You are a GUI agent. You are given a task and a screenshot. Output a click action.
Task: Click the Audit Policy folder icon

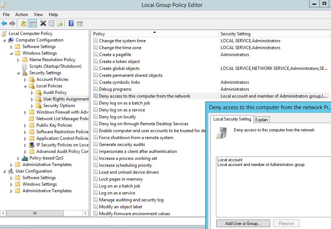pos(39,92)
